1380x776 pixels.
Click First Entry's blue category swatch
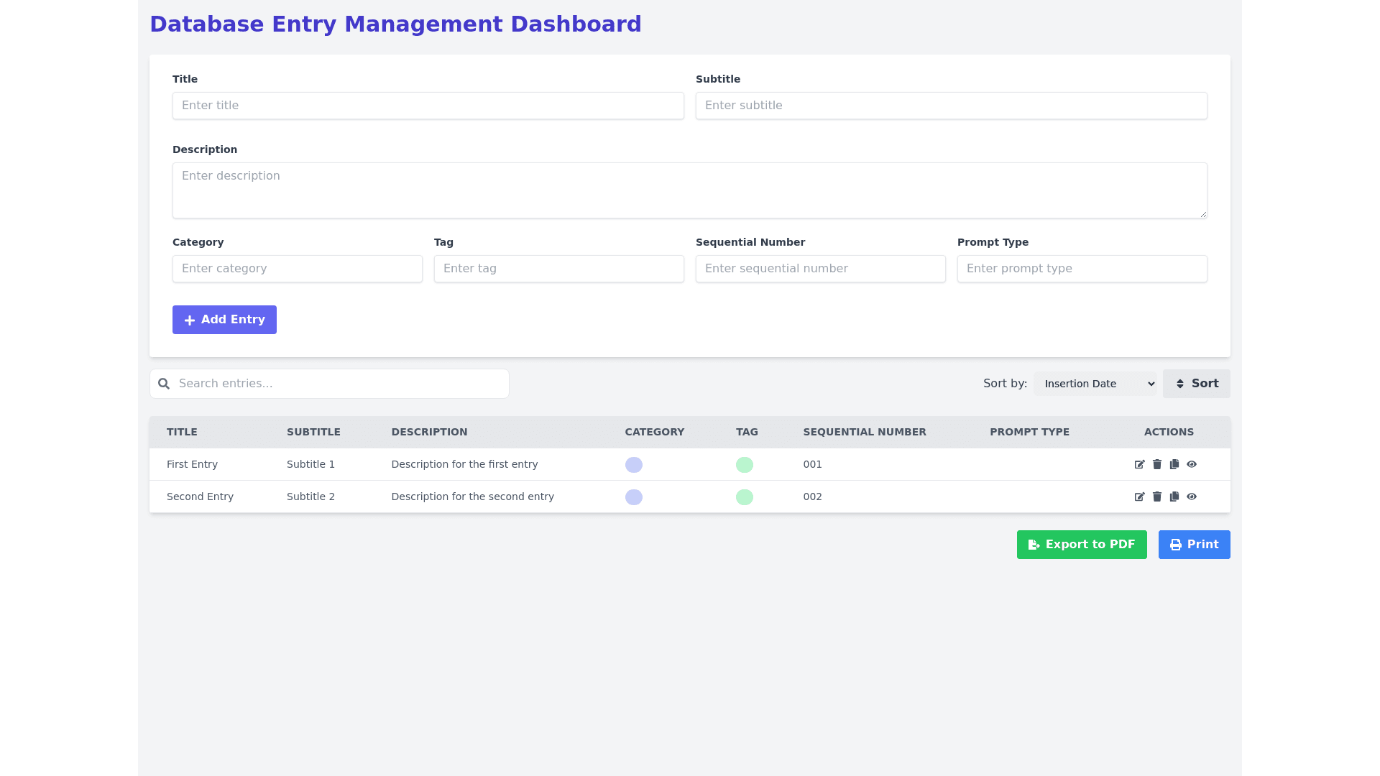(633, 465)
